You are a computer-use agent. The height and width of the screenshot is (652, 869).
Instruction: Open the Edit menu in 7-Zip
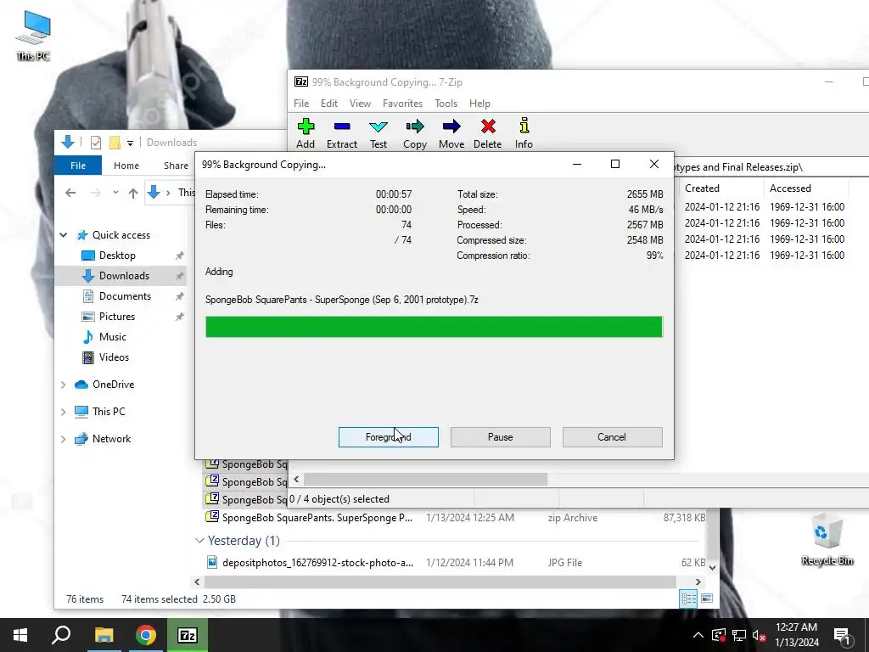coord(329,103)
